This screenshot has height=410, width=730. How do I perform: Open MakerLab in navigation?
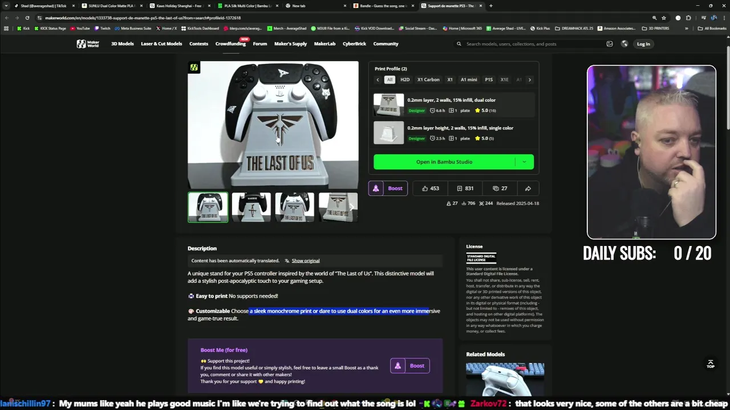[x=325, y=44]
